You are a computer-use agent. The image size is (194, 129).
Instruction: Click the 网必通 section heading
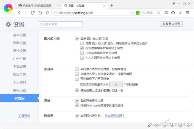coord(49,116)
